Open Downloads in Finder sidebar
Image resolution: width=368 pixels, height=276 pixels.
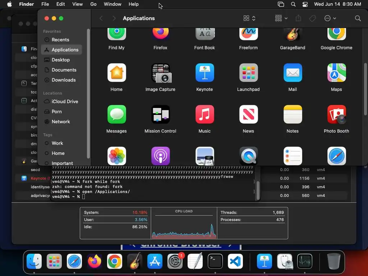click(x=62, y=80)
